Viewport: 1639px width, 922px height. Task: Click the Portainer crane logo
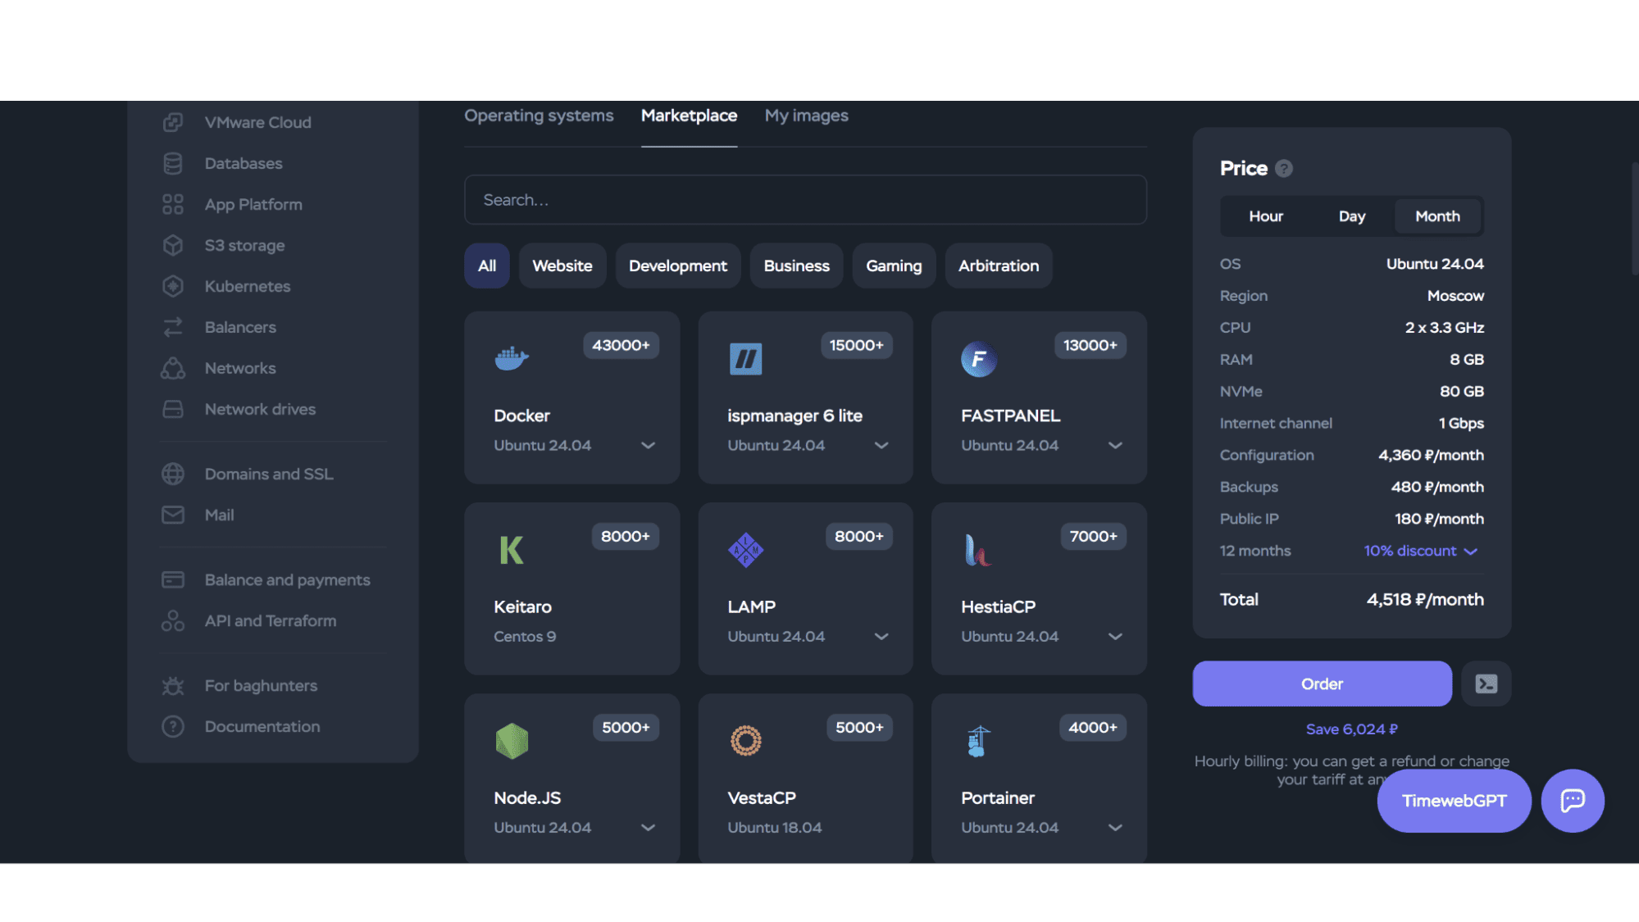point(978,741)
